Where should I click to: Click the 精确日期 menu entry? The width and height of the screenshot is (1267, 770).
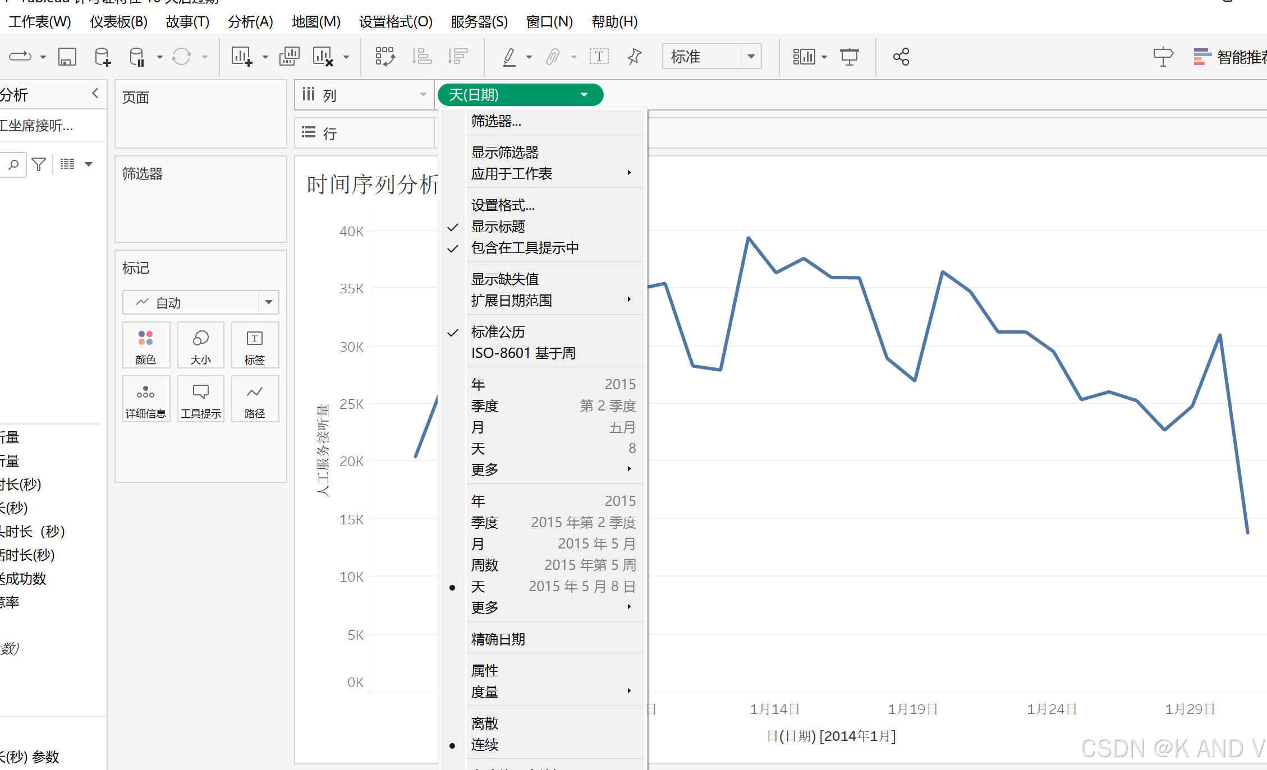tap(498, 639)
